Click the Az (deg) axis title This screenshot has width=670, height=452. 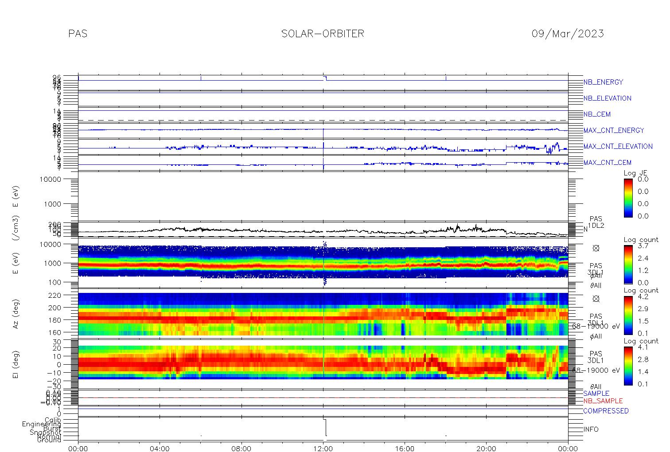click(16, 313)
